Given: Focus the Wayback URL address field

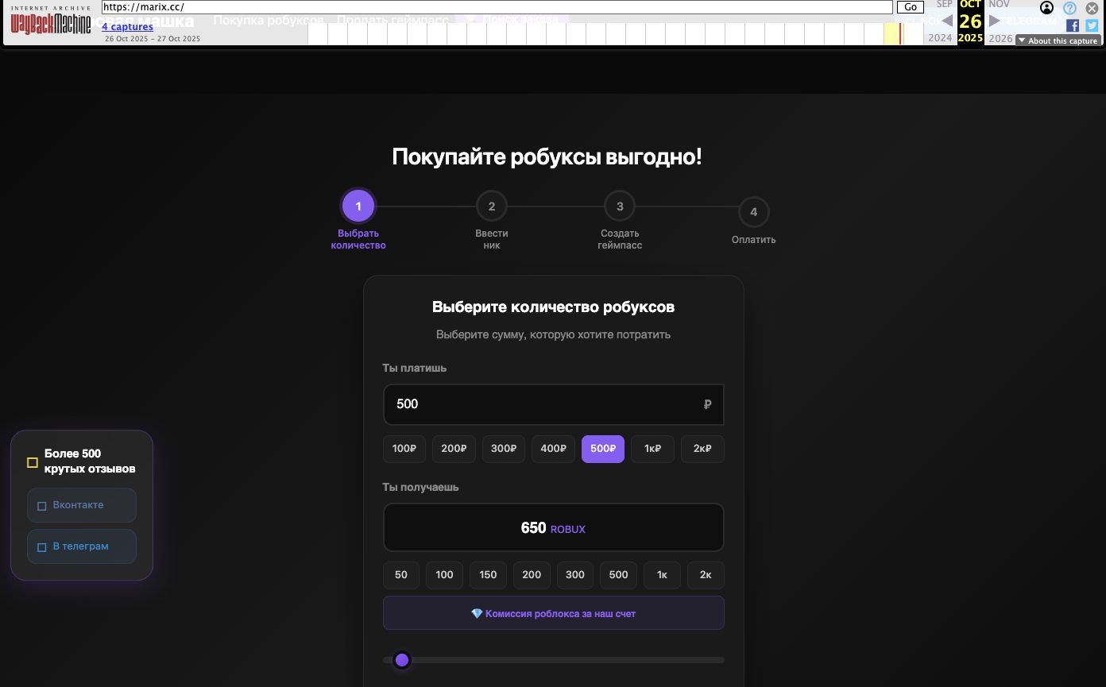Looking at the screenshot, I should (497, 7).
